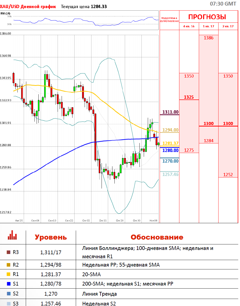Click the R3 dark red color square

8,252
